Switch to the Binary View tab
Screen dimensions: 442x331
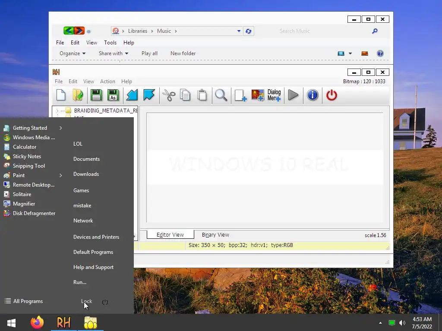tap(215, 235)
